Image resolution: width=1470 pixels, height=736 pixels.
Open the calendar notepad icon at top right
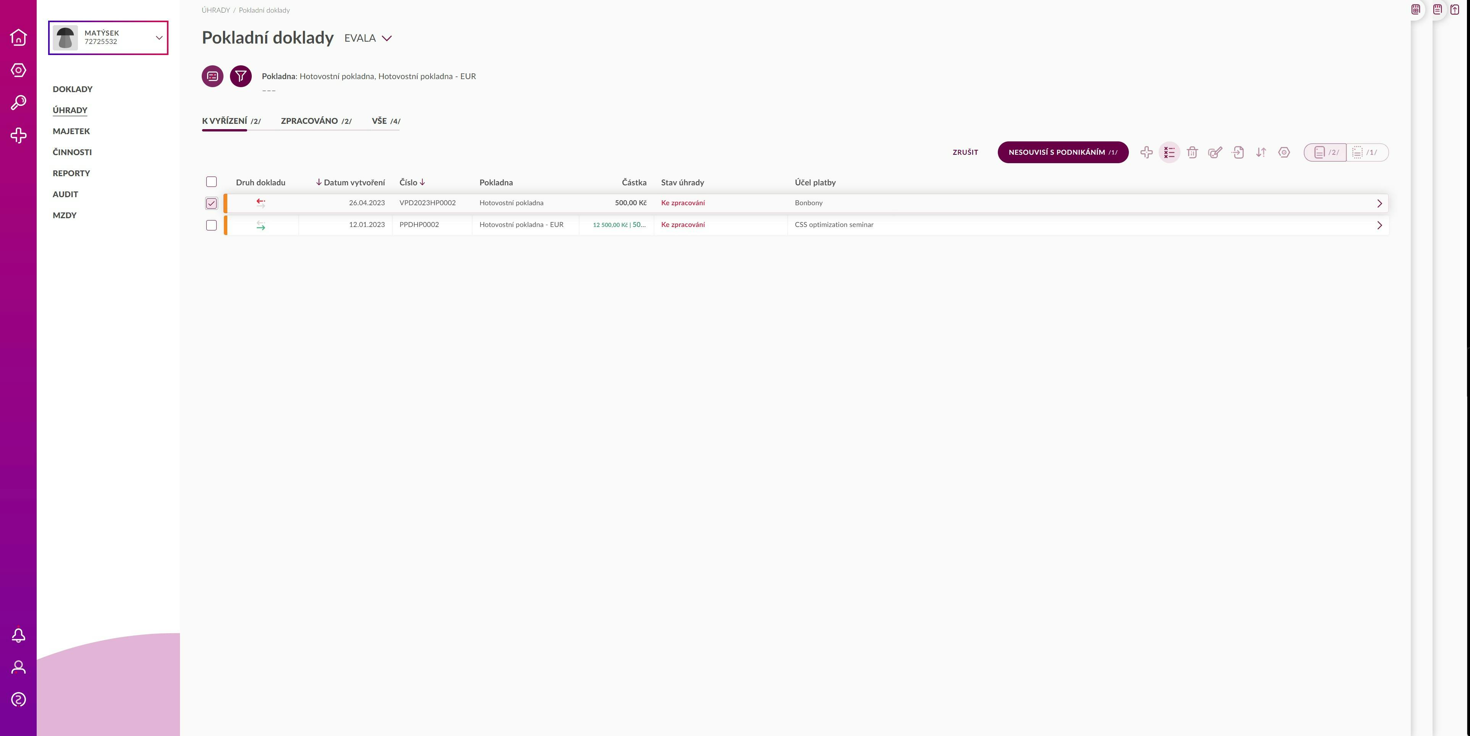(1416, 9)
